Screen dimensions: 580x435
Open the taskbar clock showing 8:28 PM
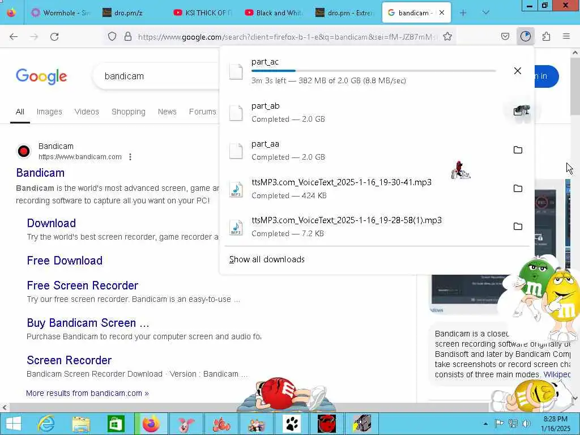(x=556, y=424)
